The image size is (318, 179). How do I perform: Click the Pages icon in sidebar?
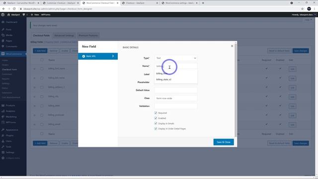pos(3,41)
